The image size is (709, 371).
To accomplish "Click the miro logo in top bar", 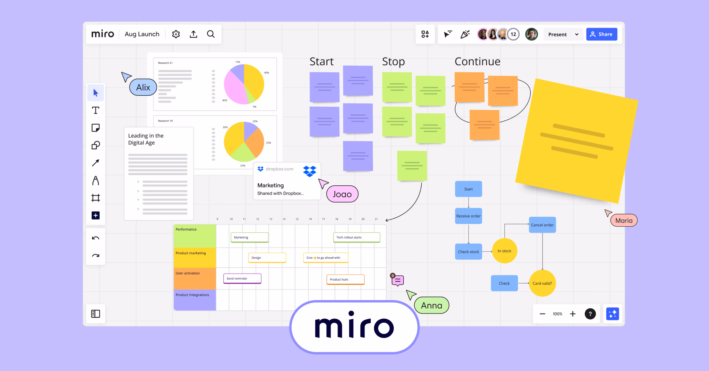I will (103, 34).
